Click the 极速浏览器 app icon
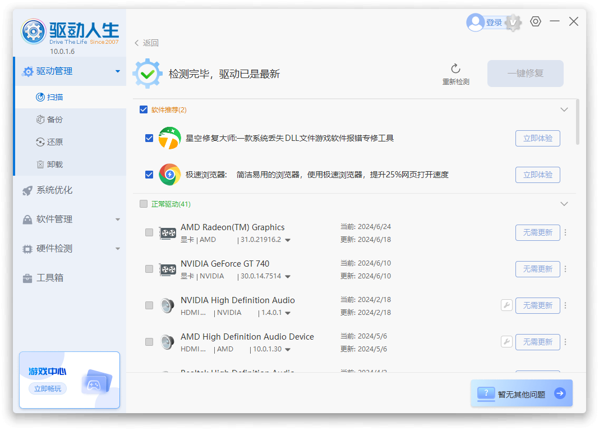599x430 pixels. pos(169,175)
